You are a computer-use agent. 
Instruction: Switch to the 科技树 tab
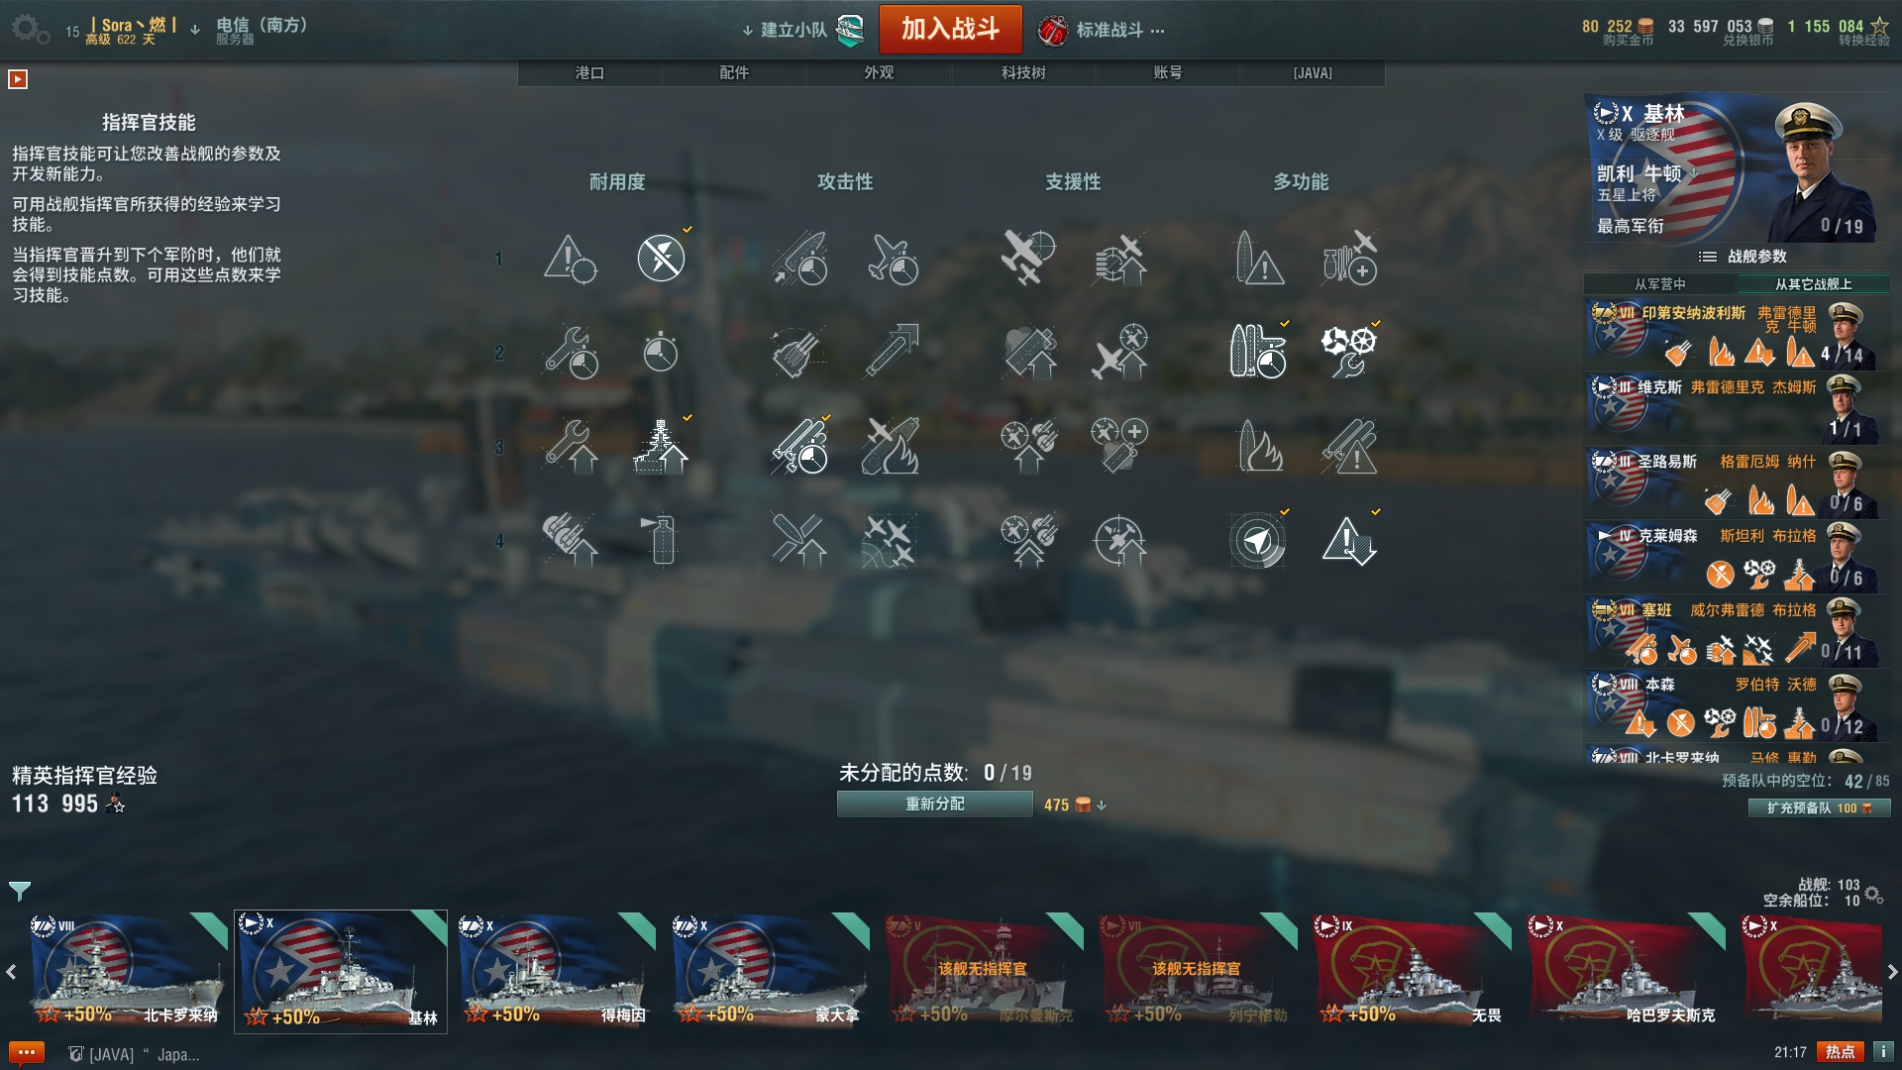[x=1023, y=72]
